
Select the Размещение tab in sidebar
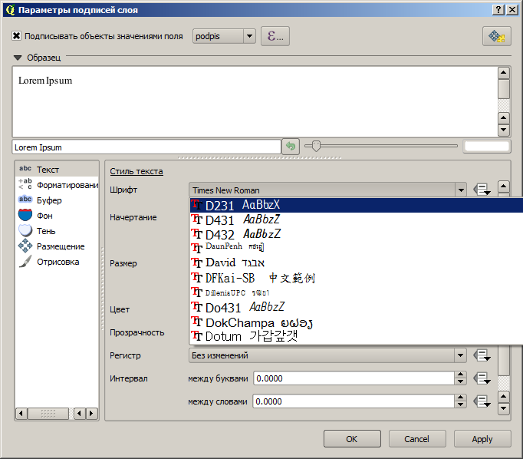(60, 246)
